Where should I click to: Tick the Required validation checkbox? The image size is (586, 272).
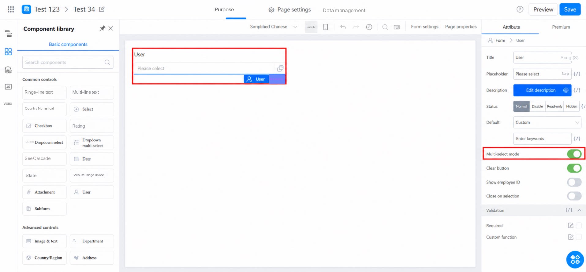[579, 225]
